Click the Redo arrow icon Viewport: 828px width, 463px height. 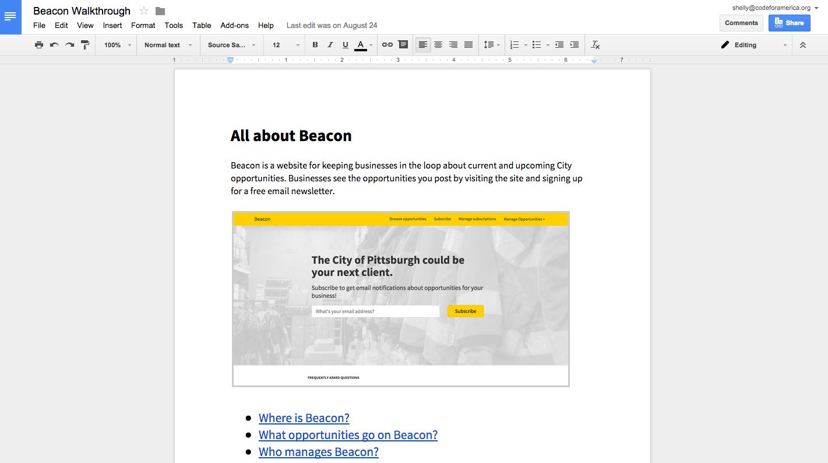(69, 45)
